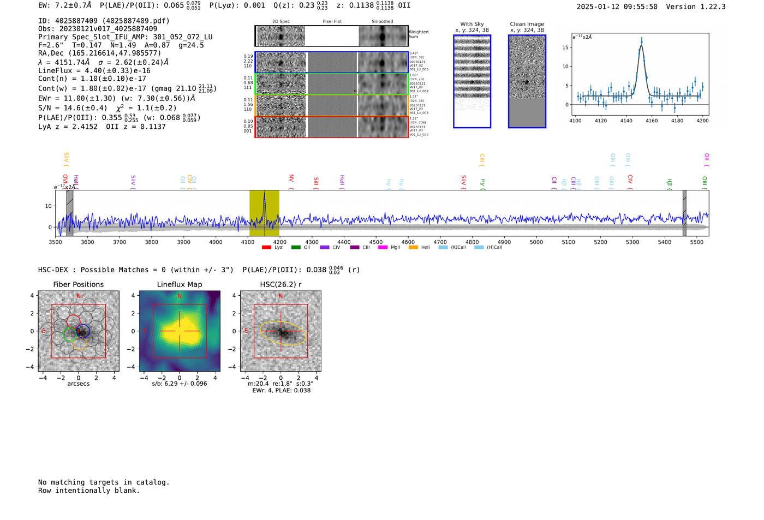Click the LineFlux = 4.40(±0.33)e-16 value
This screenshot has height=520, width=764.
click(x=94, y=71)
